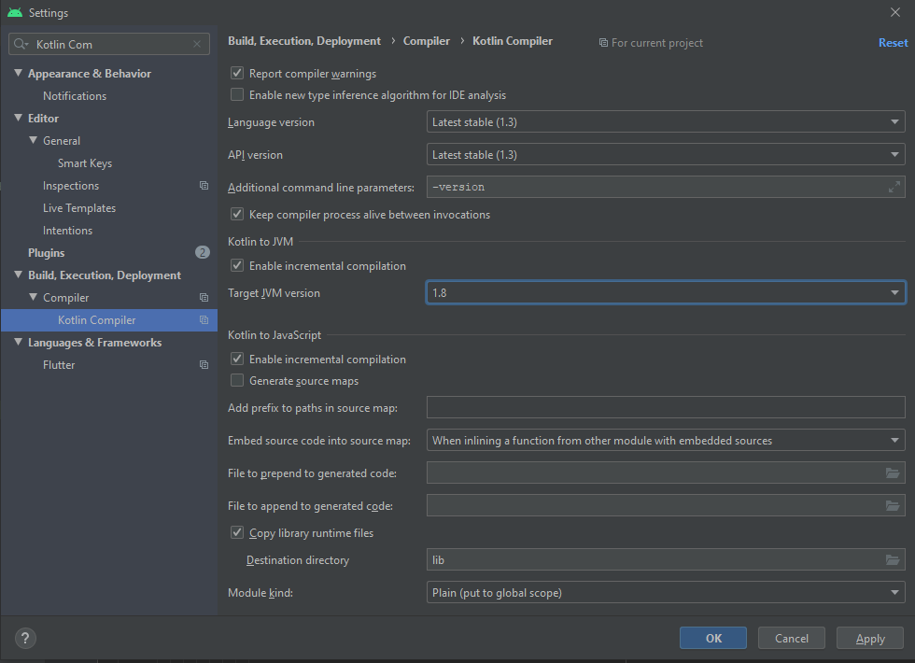This screenshot has height=663, width=915.
Task: Open the Module kind dropdown
Action: point(665,593)
